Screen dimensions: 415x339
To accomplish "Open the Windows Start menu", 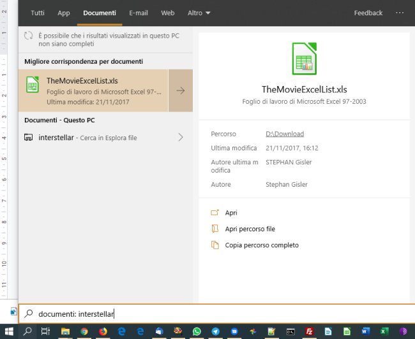I will click(9, 331).
